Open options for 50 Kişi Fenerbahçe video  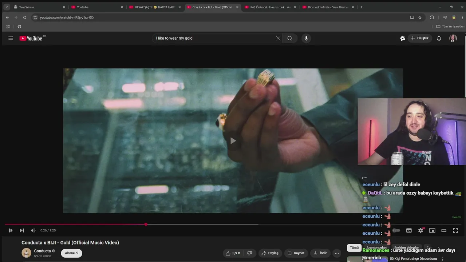[443, 259]
